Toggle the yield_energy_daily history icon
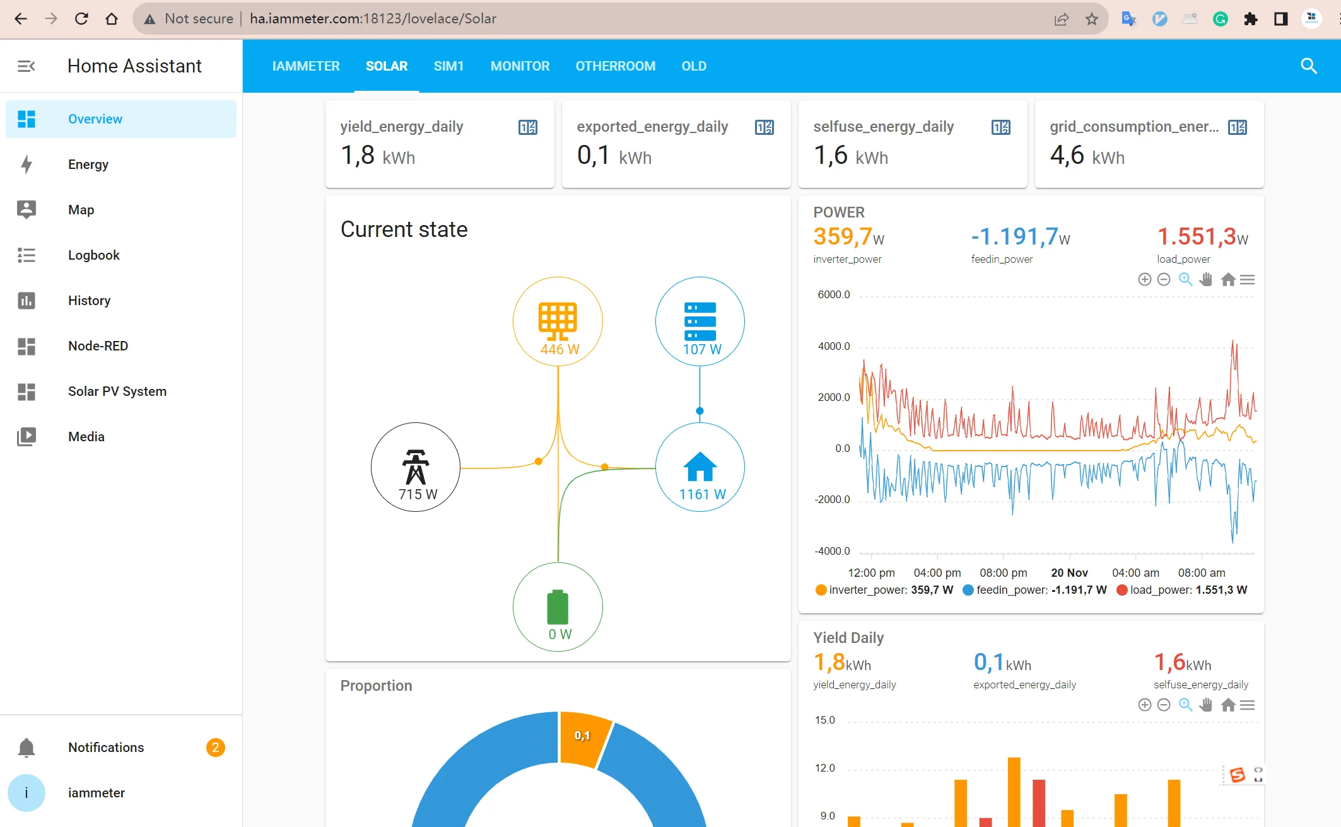The height and width of the screenshot is (827, 1341). point(529,126)
